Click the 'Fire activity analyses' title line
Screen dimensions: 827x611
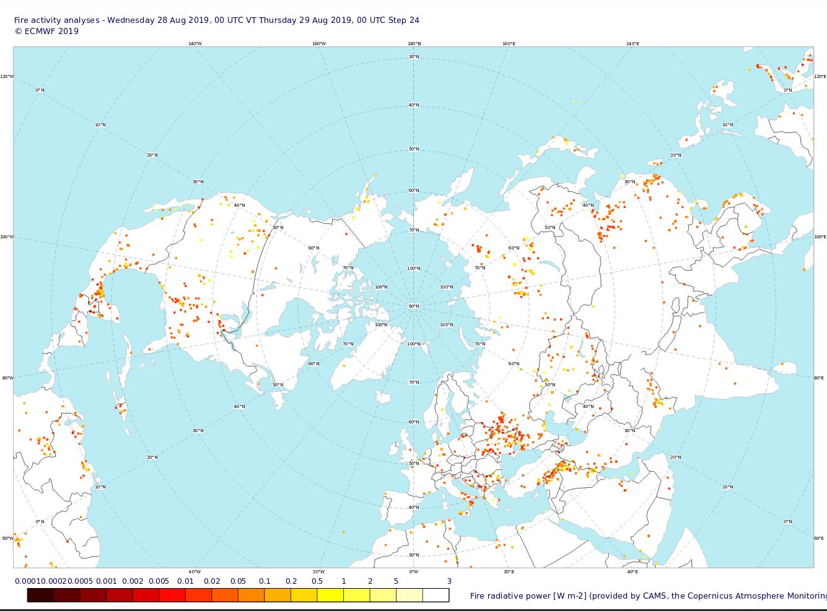pos(217,20)
